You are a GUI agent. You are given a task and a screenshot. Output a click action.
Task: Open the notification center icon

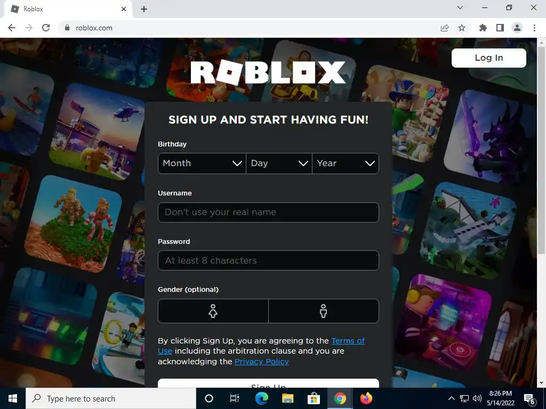point(529,399)
